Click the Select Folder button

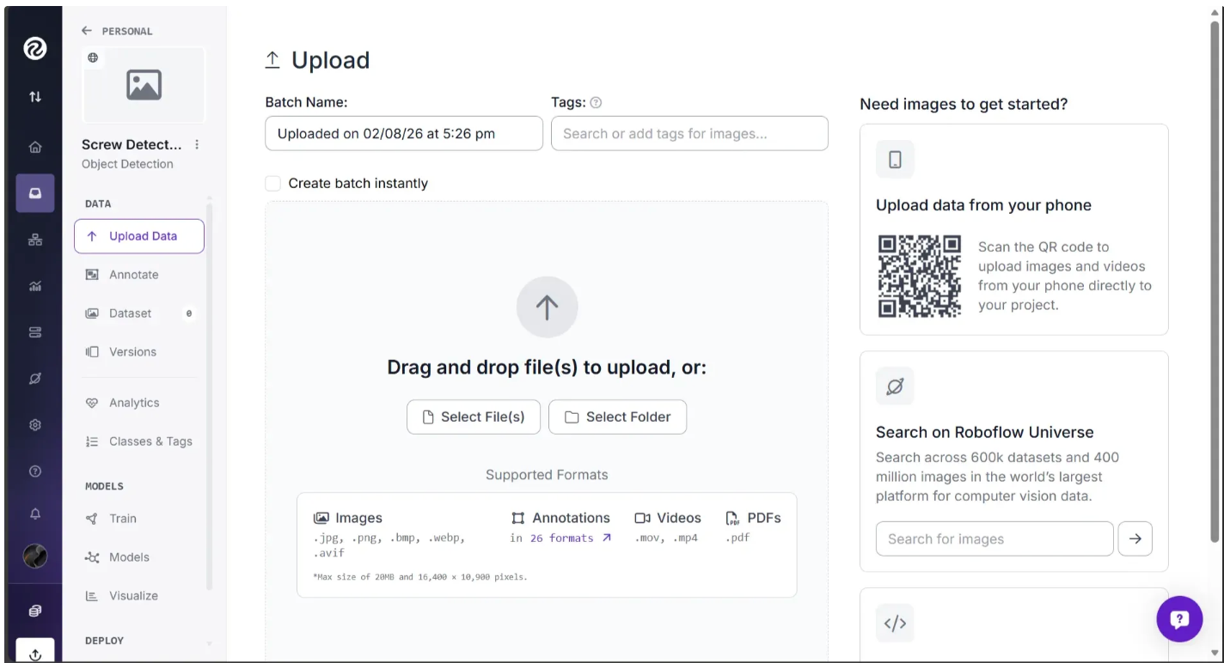point(617,417)
